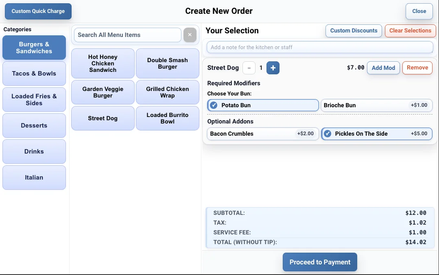The width and height of the screenshot is (439, 275).
Task: Close the Create New Order screen
Action: (x=419, y=11)
